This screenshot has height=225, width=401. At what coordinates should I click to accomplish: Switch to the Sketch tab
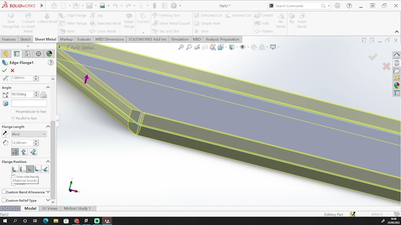tap(25, 39)
